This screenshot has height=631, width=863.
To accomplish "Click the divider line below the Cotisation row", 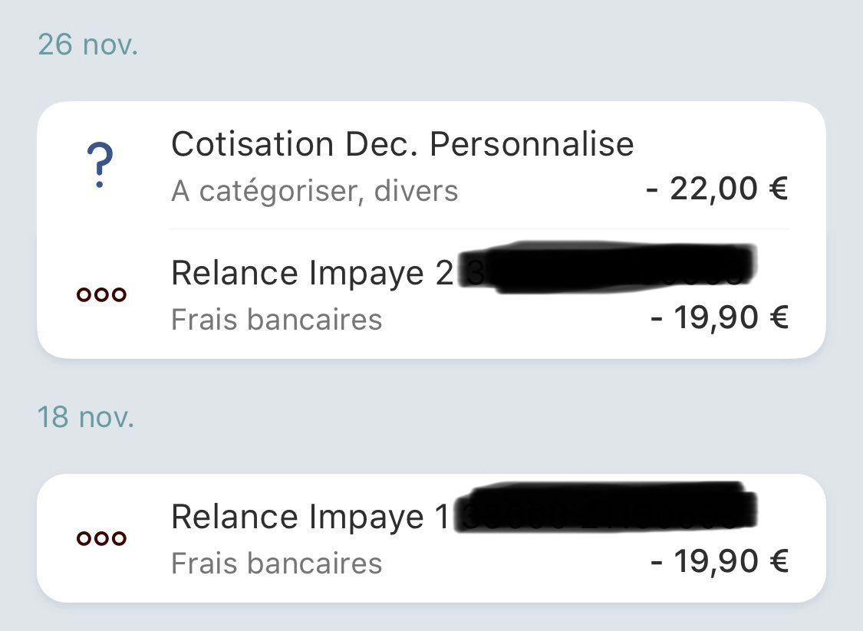I will coord(479,228).
